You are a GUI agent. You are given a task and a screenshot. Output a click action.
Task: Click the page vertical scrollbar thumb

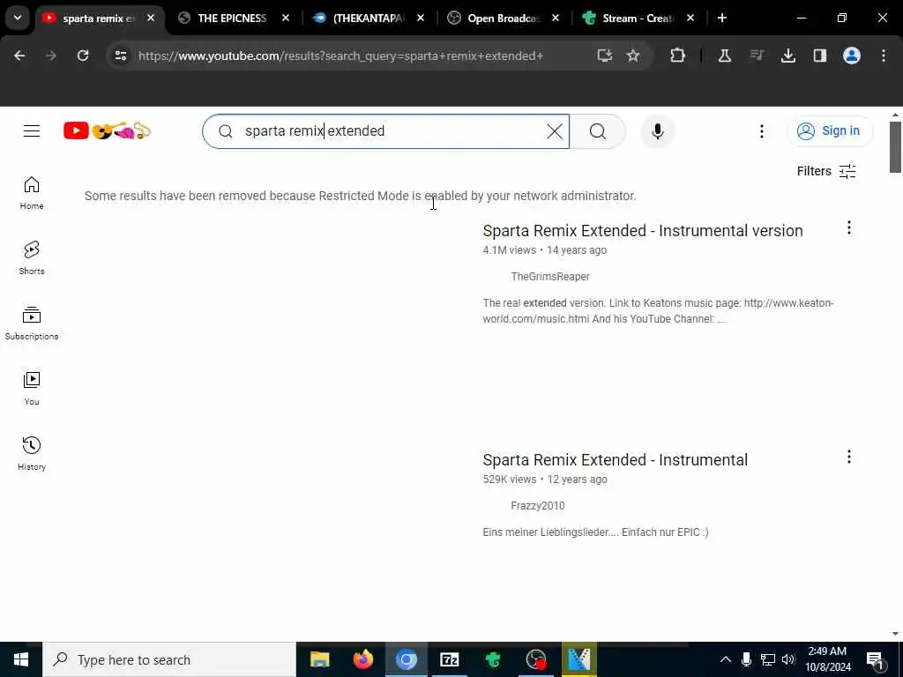point(895,147)
